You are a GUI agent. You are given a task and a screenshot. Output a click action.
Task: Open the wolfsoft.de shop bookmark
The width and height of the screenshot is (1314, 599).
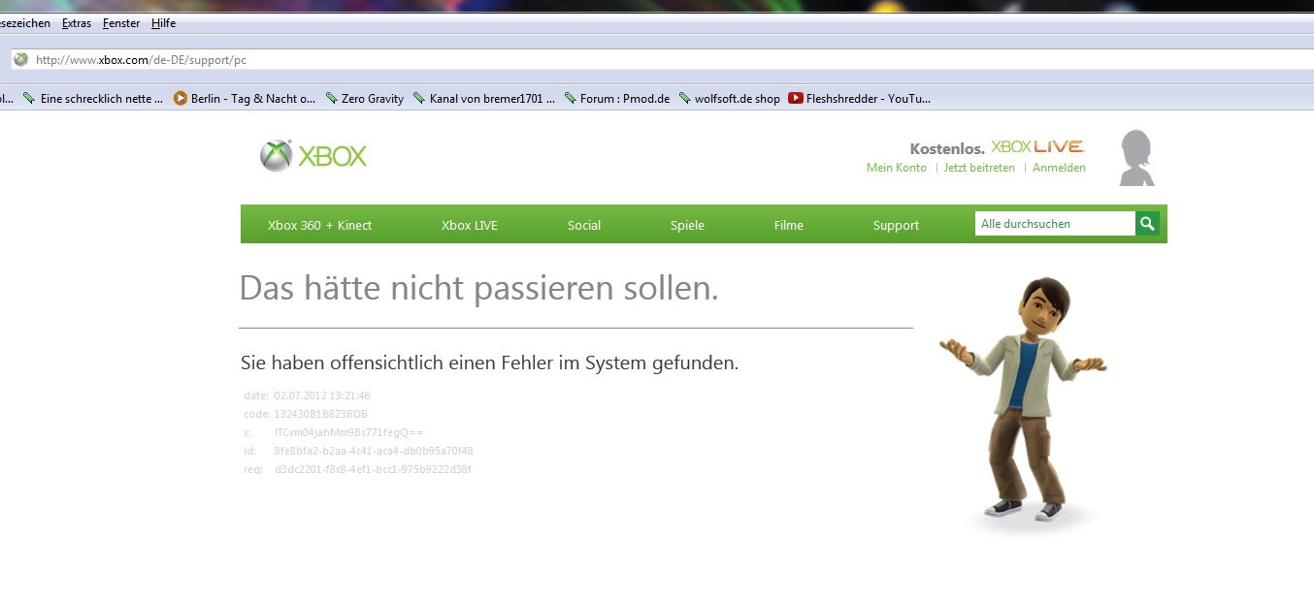point(730,98)
